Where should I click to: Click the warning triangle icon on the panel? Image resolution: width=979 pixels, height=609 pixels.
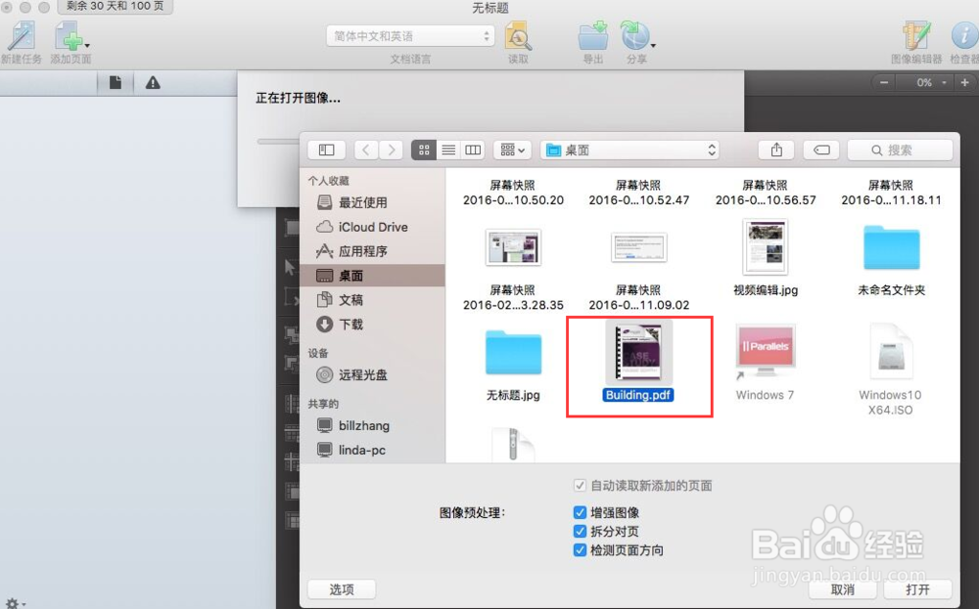(x=152, y=82)
